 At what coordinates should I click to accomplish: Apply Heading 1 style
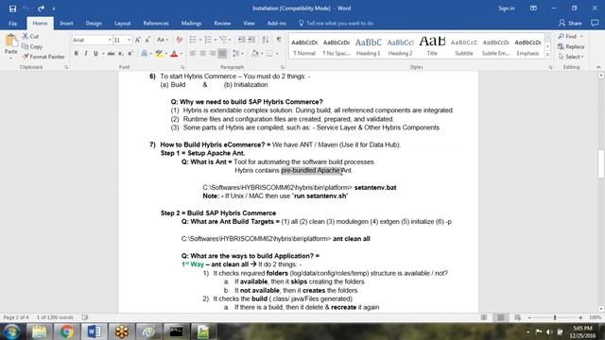click(368, 46)
